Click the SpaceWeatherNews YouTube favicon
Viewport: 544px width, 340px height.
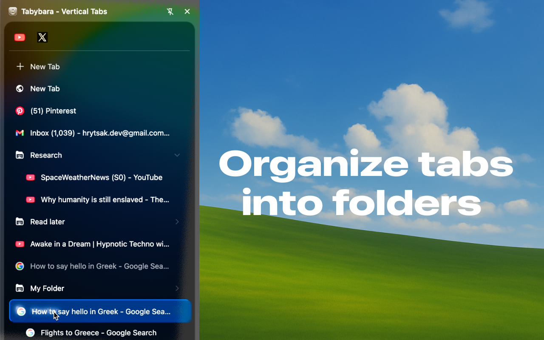tap(30, 178)
